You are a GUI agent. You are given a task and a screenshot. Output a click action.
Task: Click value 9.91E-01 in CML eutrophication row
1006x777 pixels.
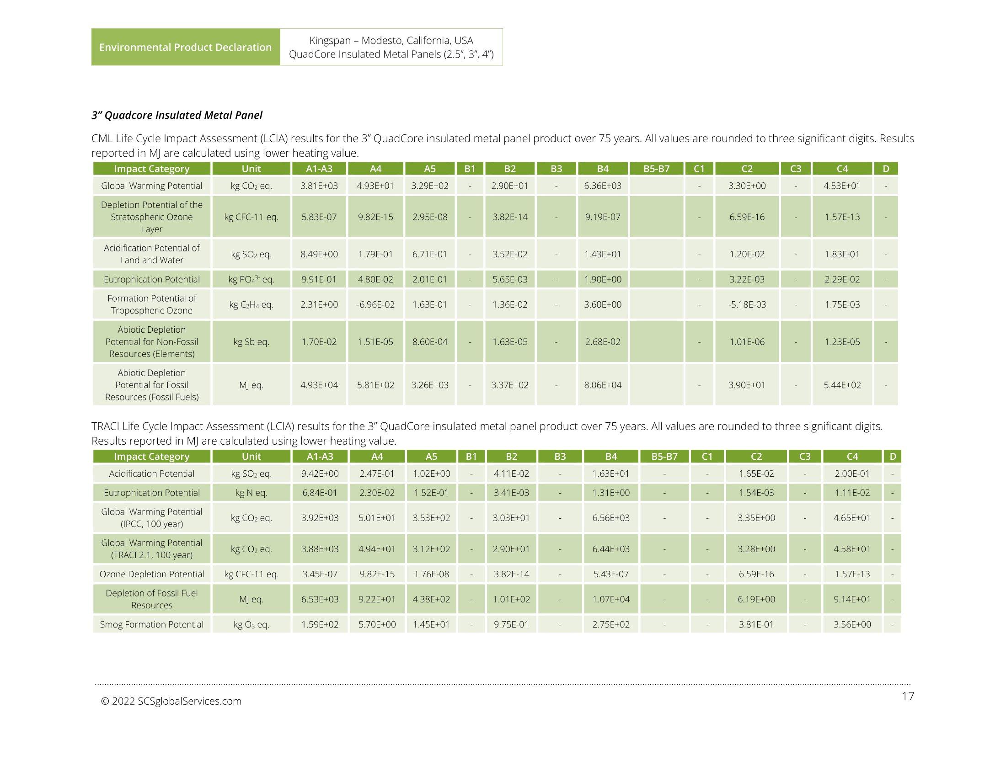[x=319, y=279]
